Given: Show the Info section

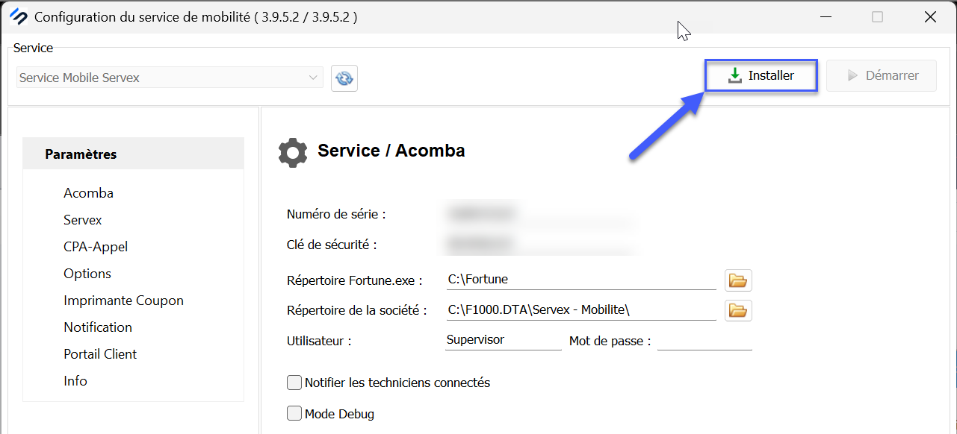Looking at the screenshot, I should [x=75, y=381].
